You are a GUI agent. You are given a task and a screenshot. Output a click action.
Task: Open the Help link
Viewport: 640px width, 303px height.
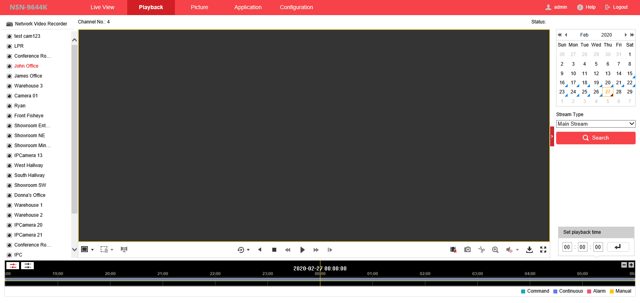pyautogui.click(x=586, y=7)
